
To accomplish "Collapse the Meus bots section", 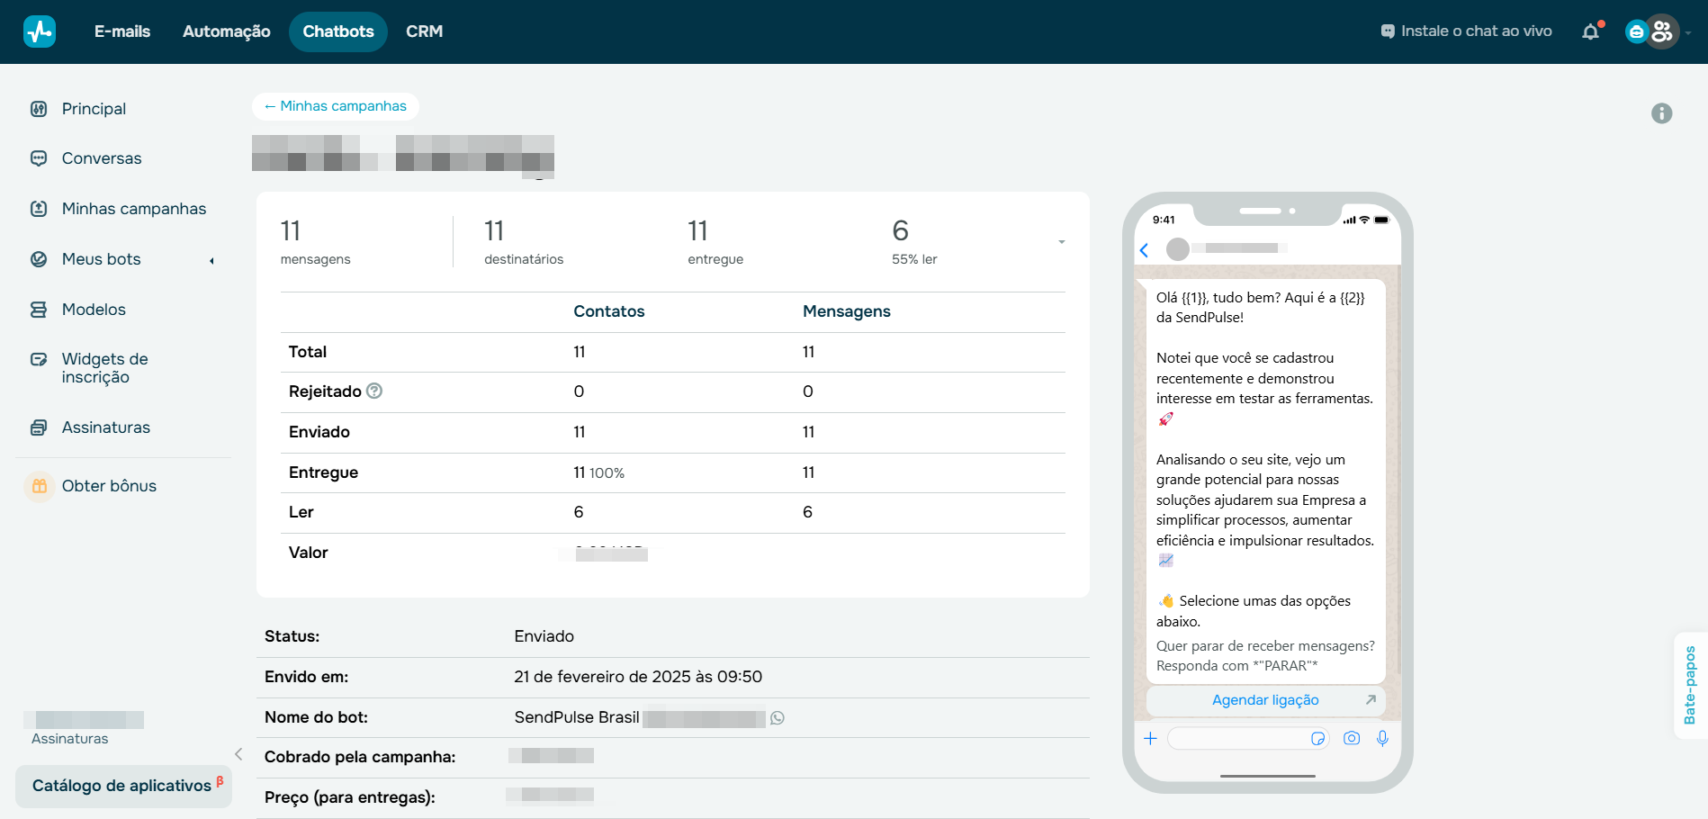I will coord(211,259).
